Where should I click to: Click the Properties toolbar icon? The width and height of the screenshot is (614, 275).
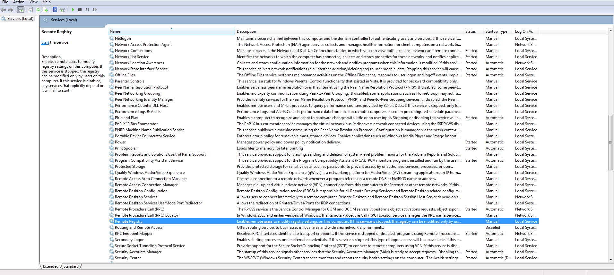tap(30, 10)
